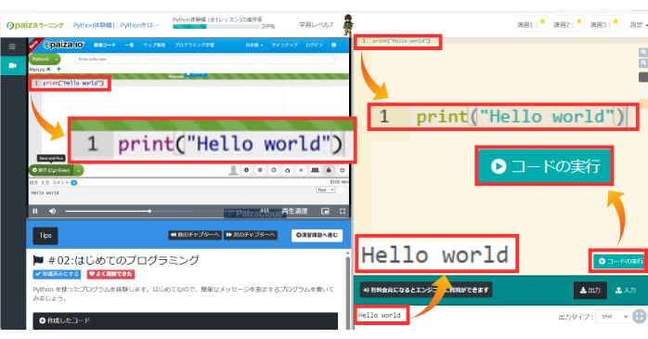
Task: Add a new file tab with plus icon
Action: (x=58, y=69)
